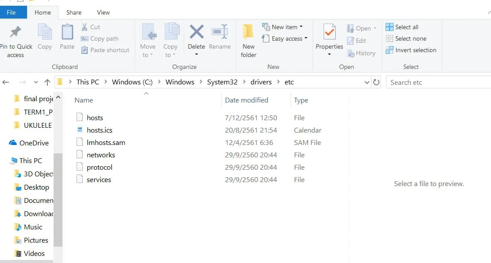Image resolution: width=491 pixels, height=263 pixels.
Task: Select the lmhosts.sam file
Action: click(106, 143)
